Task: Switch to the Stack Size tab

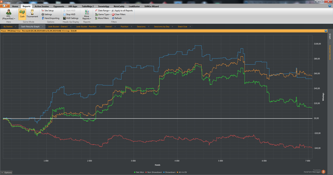Action: tap(182, 27)
